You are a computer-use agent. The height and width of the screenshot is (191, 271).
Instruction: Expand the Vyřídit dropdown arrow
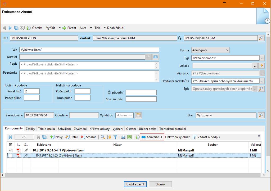60,28
